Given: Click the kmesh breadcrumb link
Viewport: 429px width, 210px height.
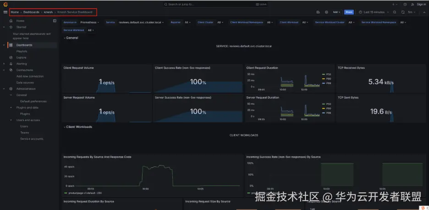Looking at the screenshot, I should [x=49, y=12].
